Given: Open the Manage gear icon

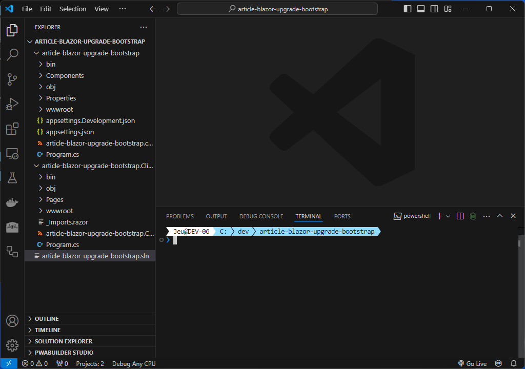Looking at the screenshot, I should tap(12, 345).
